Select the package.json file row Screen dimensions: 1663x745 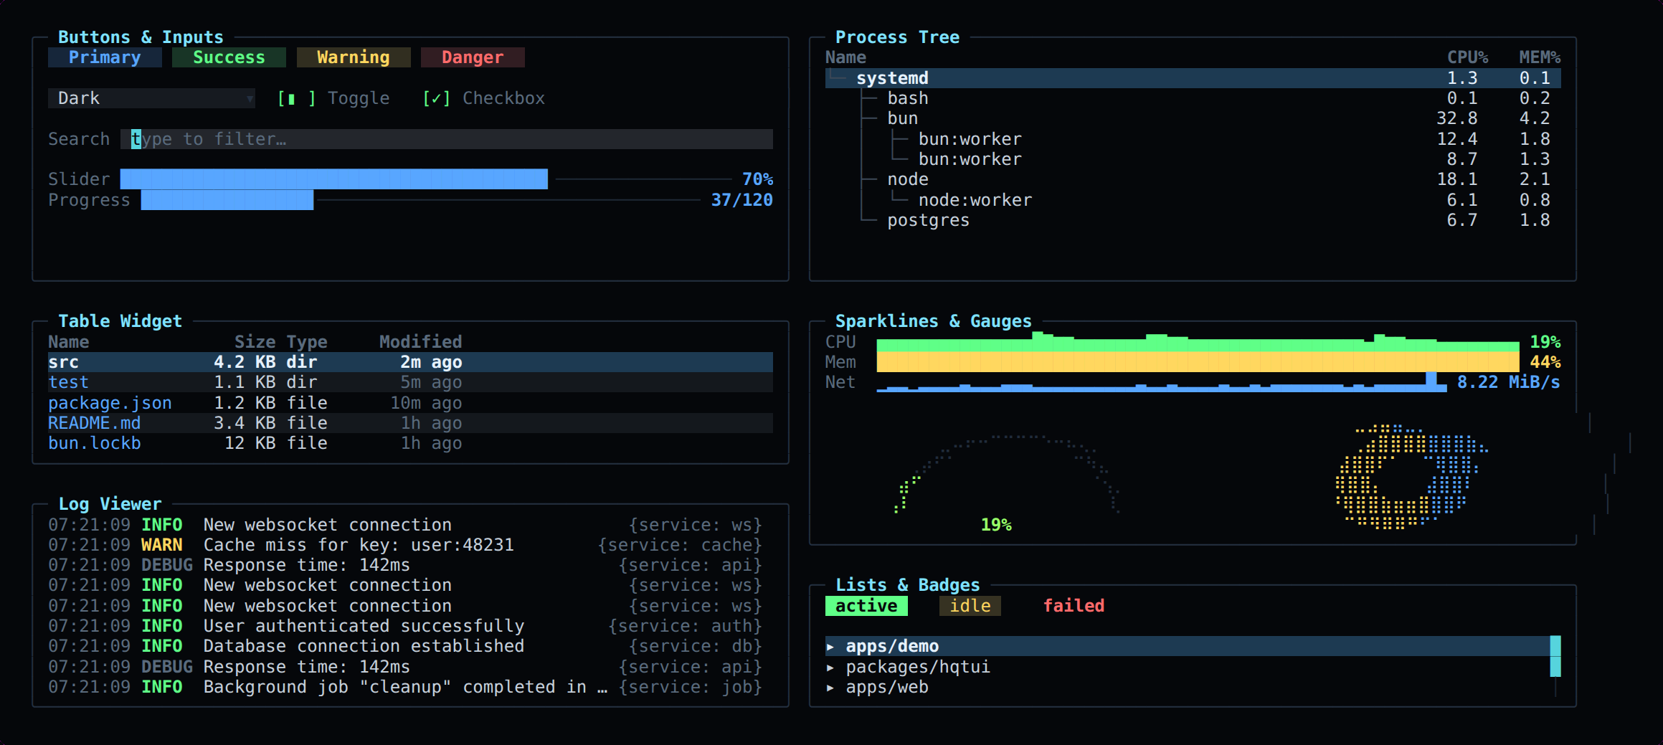(x=410, y=403)
